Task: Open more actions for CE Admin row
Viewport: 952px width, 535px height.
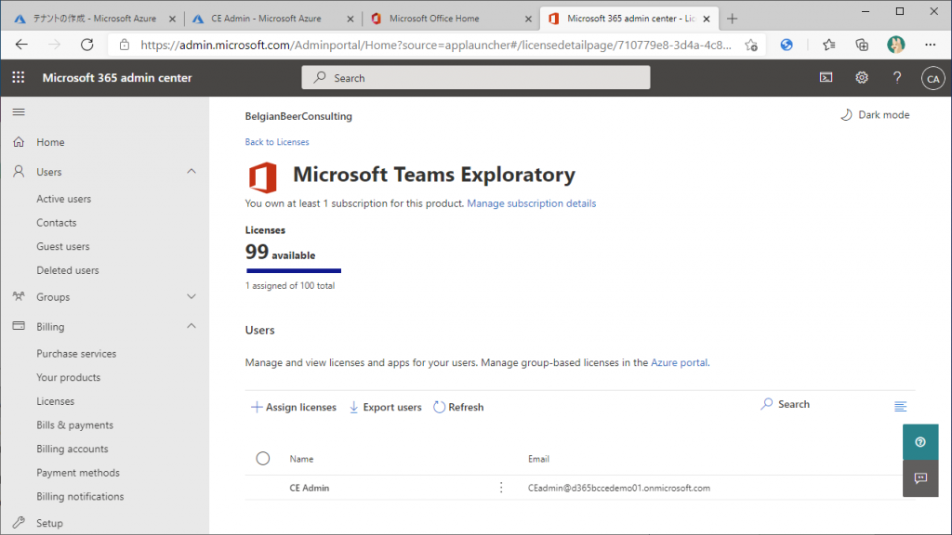Action: (501, 488)
